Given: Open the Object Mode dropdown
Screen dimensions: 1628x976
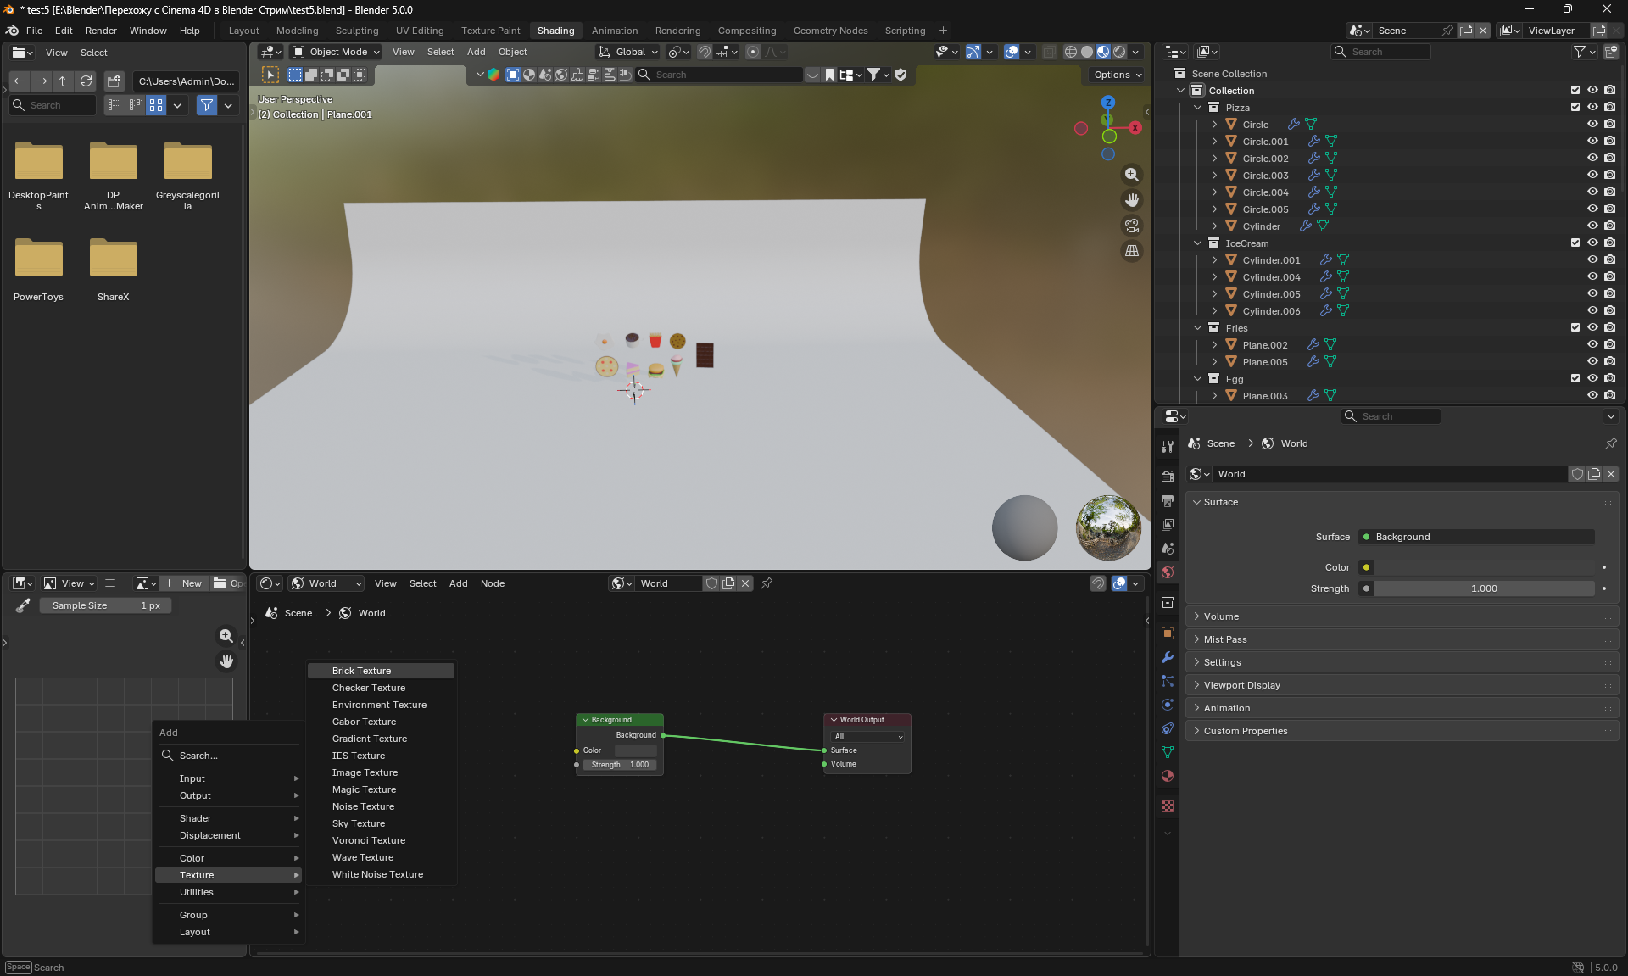Looking at the screenshot, I should coord(337,52).
